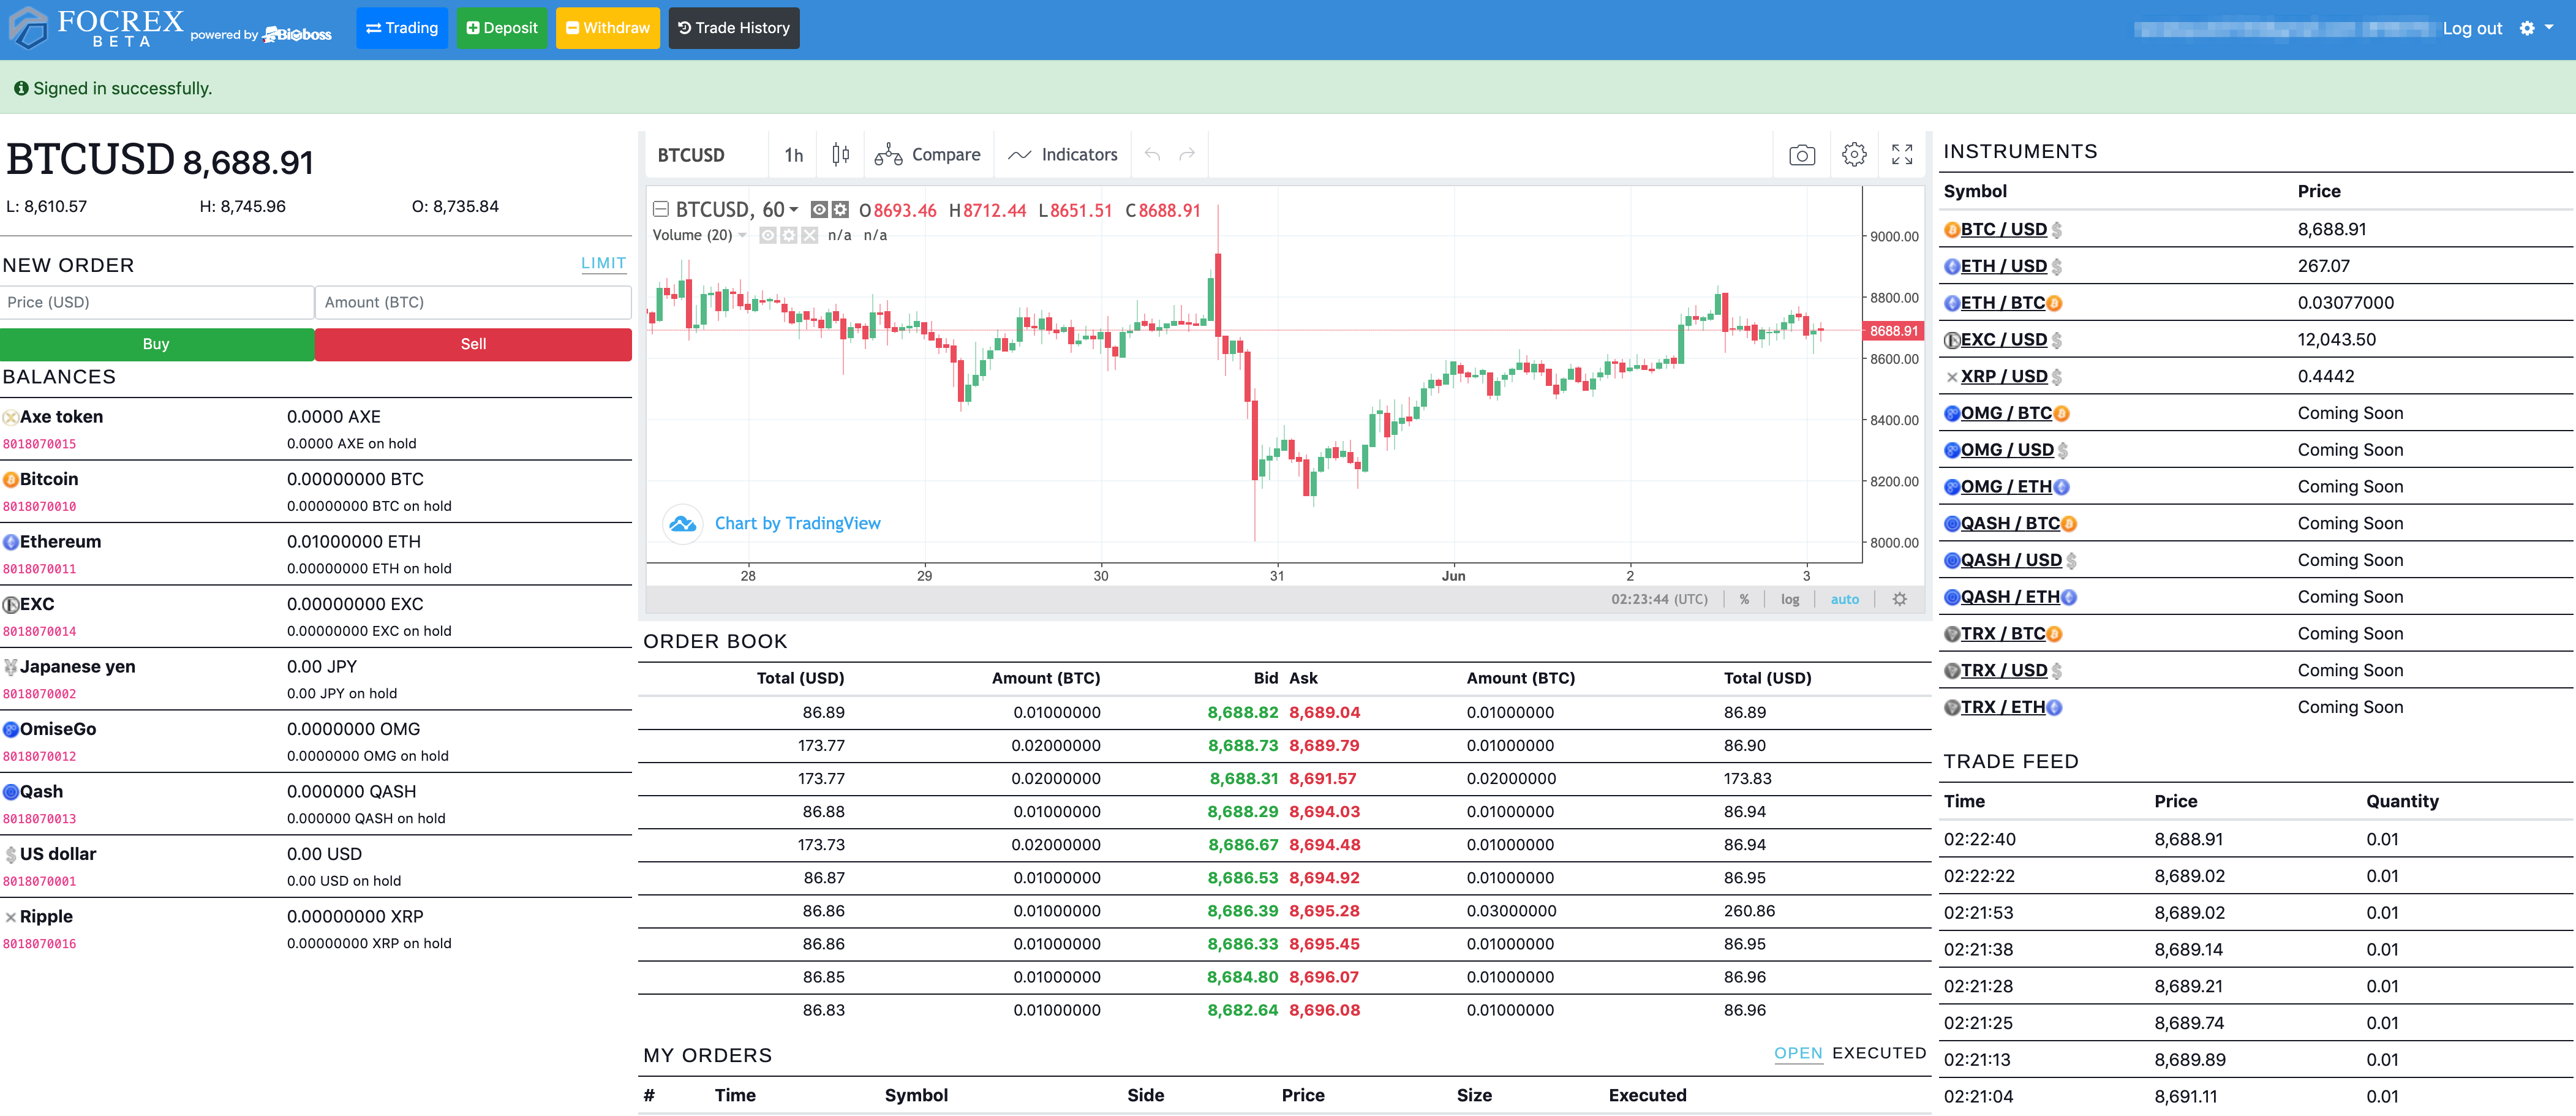Click the FOCREX logo
Image resolution: width=2576 pixels, height=1116 pixels.
(x=97, y=28)
